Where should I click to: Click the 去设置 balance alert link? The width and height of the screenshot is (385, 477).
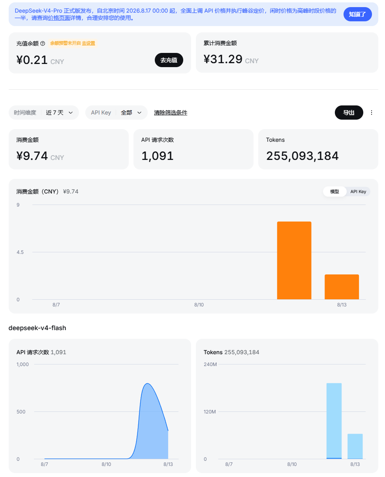point(88,43)
